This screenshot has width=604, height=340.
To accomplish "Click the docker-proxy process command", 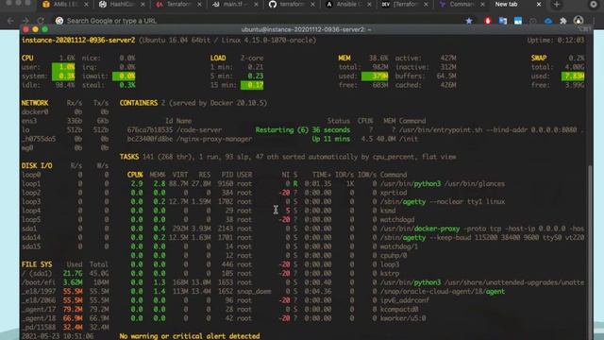I will [482, 229].
